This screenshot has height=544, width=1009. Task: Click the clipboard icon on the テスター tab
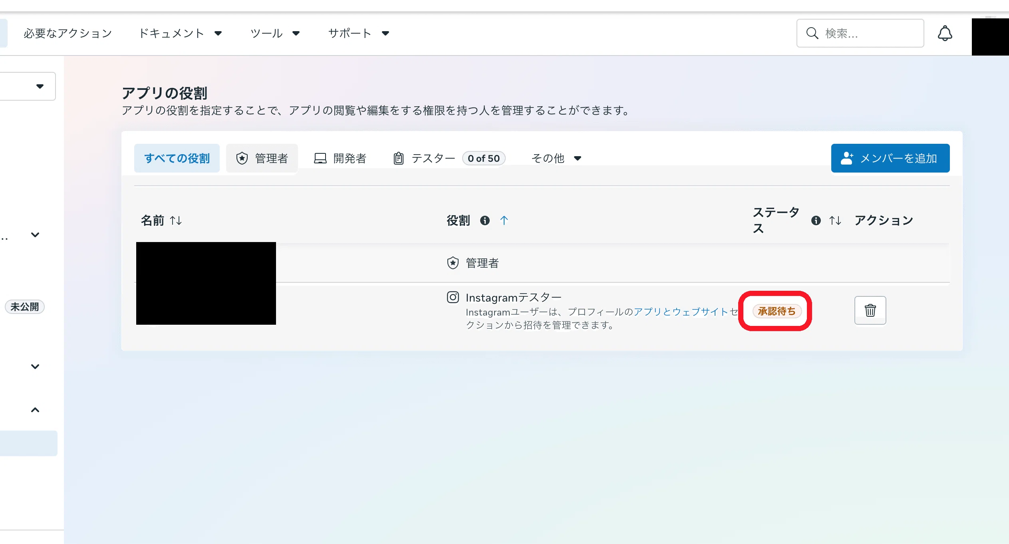(398, 159)
